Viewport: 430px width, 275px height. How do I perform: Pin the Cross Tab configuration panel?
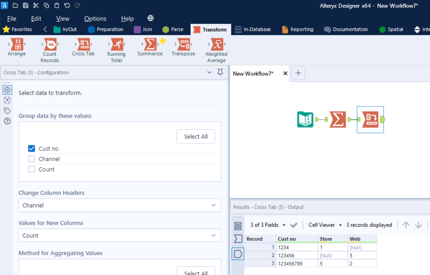220,72
